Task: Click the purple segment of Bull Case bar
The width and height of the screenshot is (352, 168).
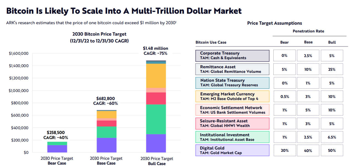Action: click(x=156, y=143)
